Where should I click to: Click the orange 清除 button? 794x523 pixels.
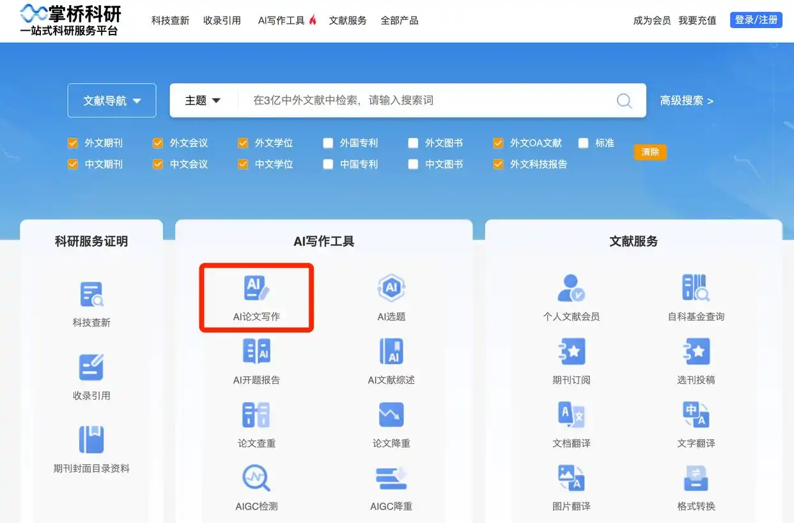(650, 152)
